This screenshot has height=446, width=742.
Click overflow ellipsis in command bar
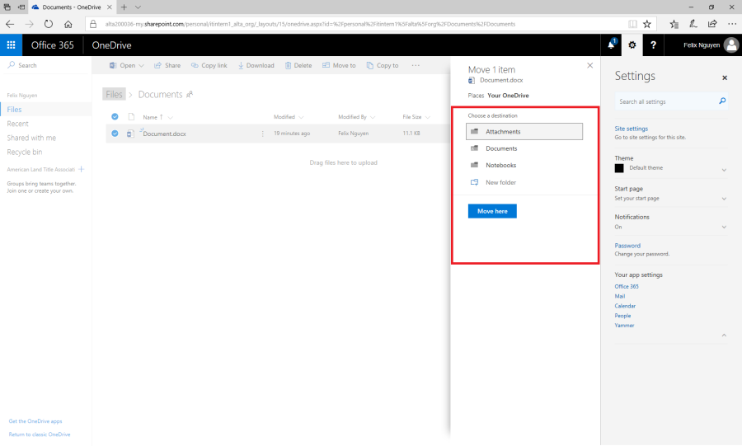click(x=416, y=65)
